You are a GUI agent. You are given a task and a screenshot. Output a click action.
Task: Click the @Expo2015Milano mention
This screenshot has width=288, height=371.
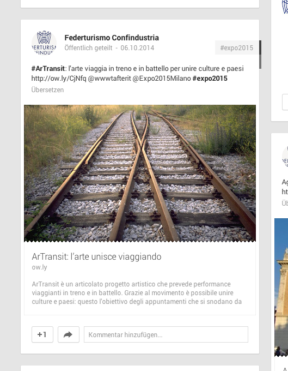162,79
